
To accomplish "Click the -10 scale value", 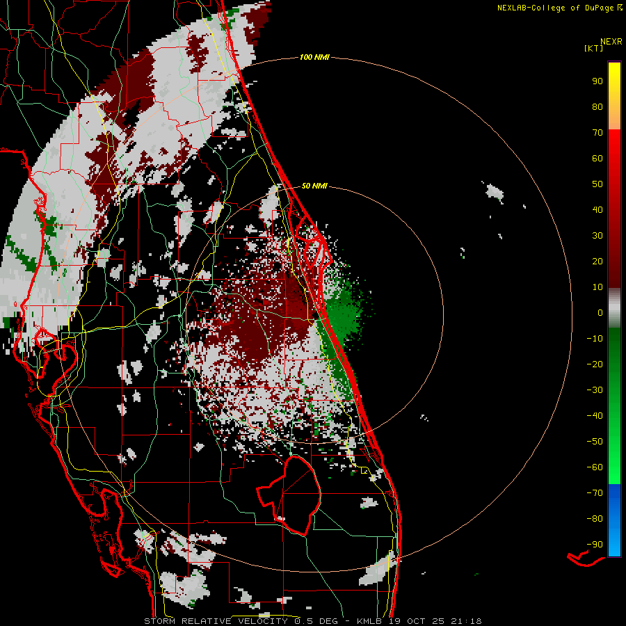I will point(595,339).
